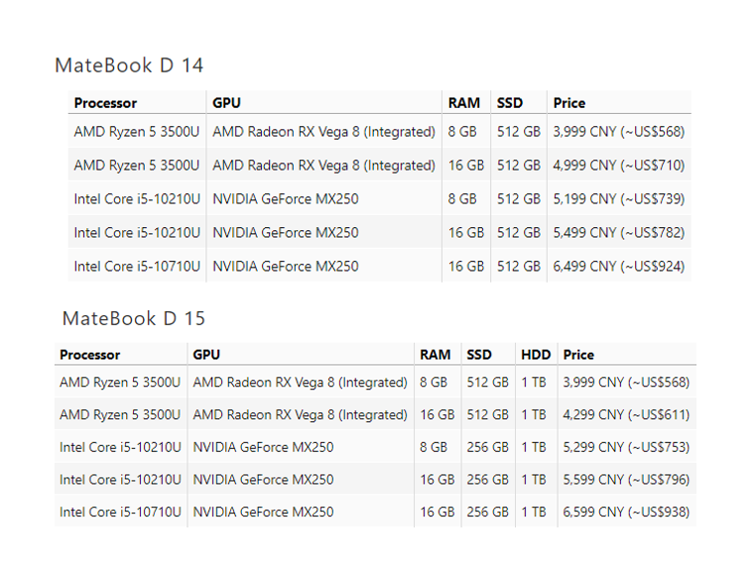Select the 5,299 CNY (~US$753) price cell
This screenshot has width=756, height=575.
coord(625,447)
